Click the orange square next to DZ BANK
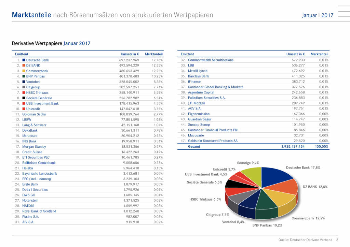350x247 pixels. [x=24, y=66]
